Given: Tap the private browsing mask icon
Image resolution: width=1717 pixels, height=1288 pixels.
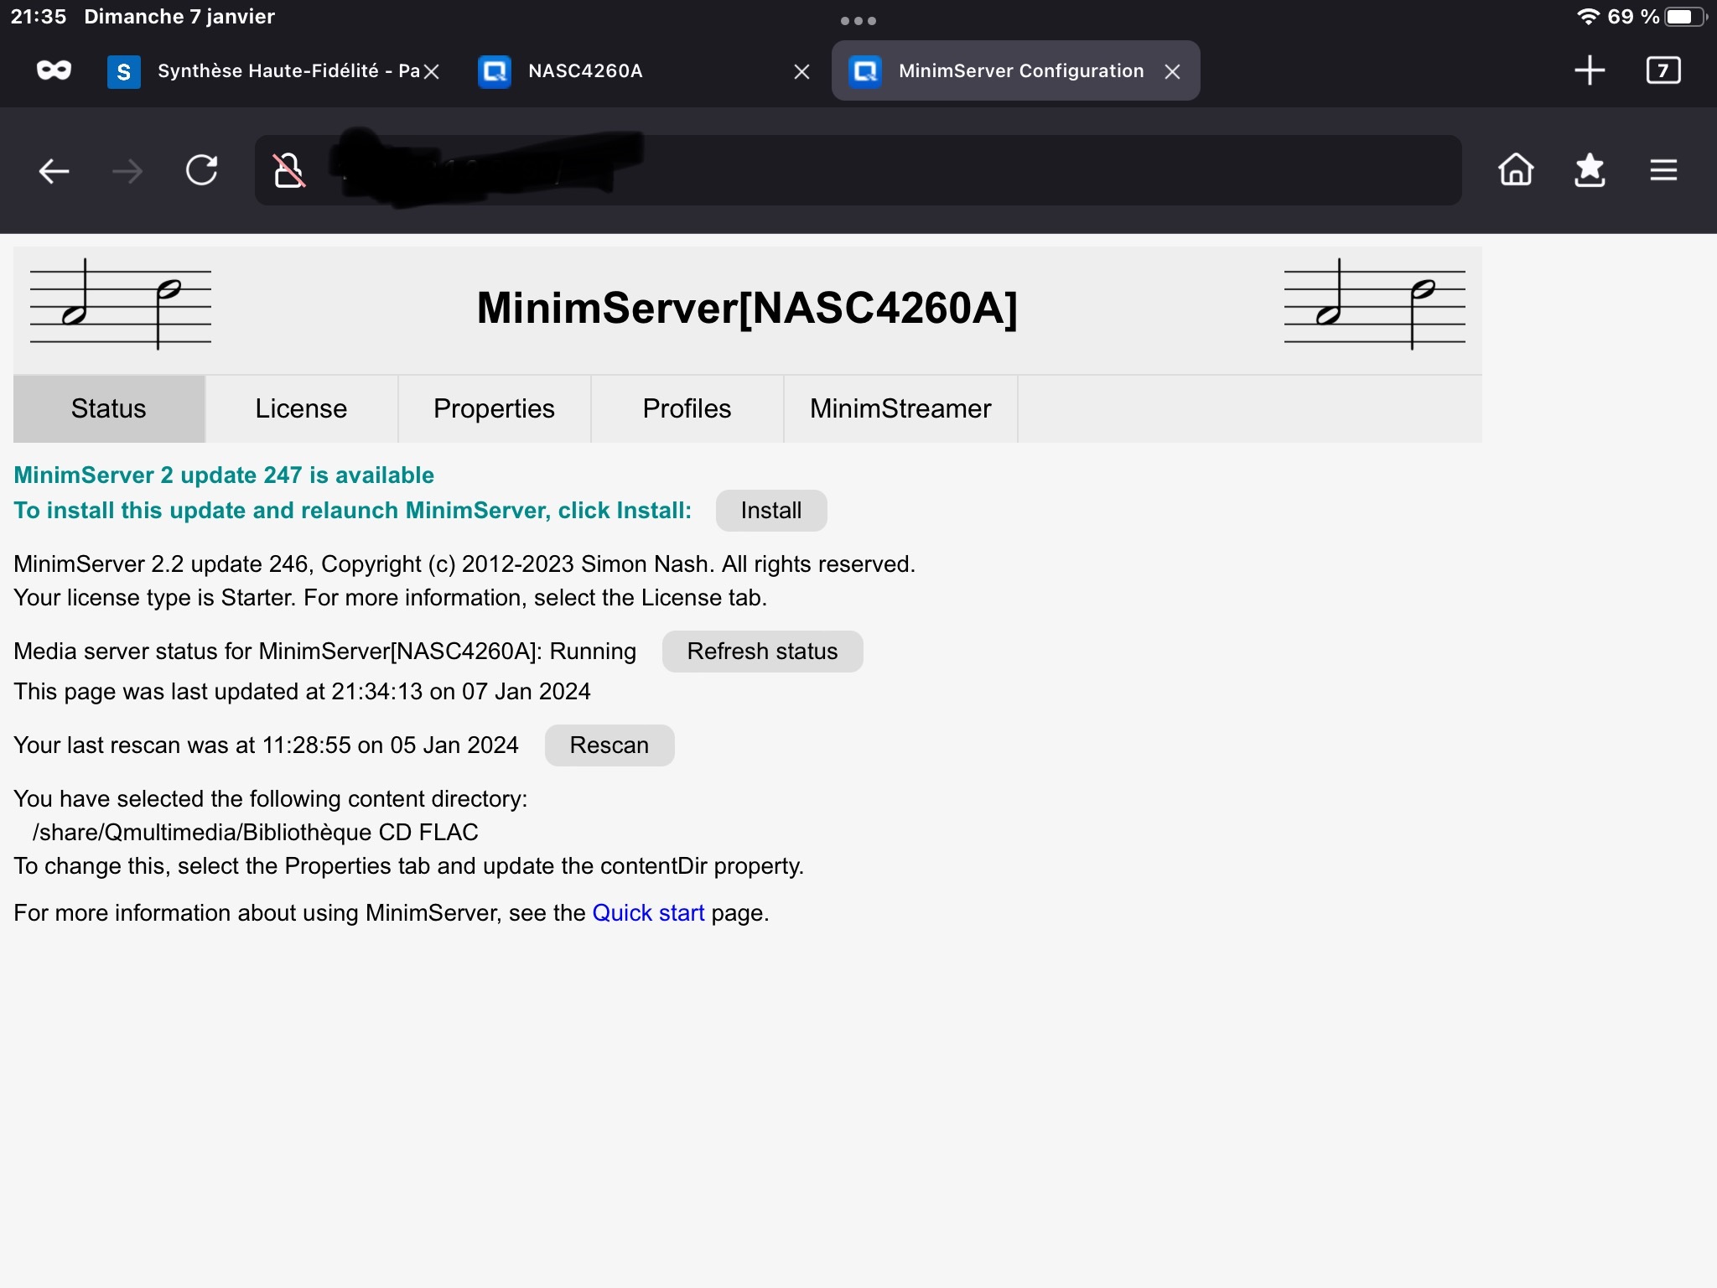Looking at the screenshot, I should point(54,70).
